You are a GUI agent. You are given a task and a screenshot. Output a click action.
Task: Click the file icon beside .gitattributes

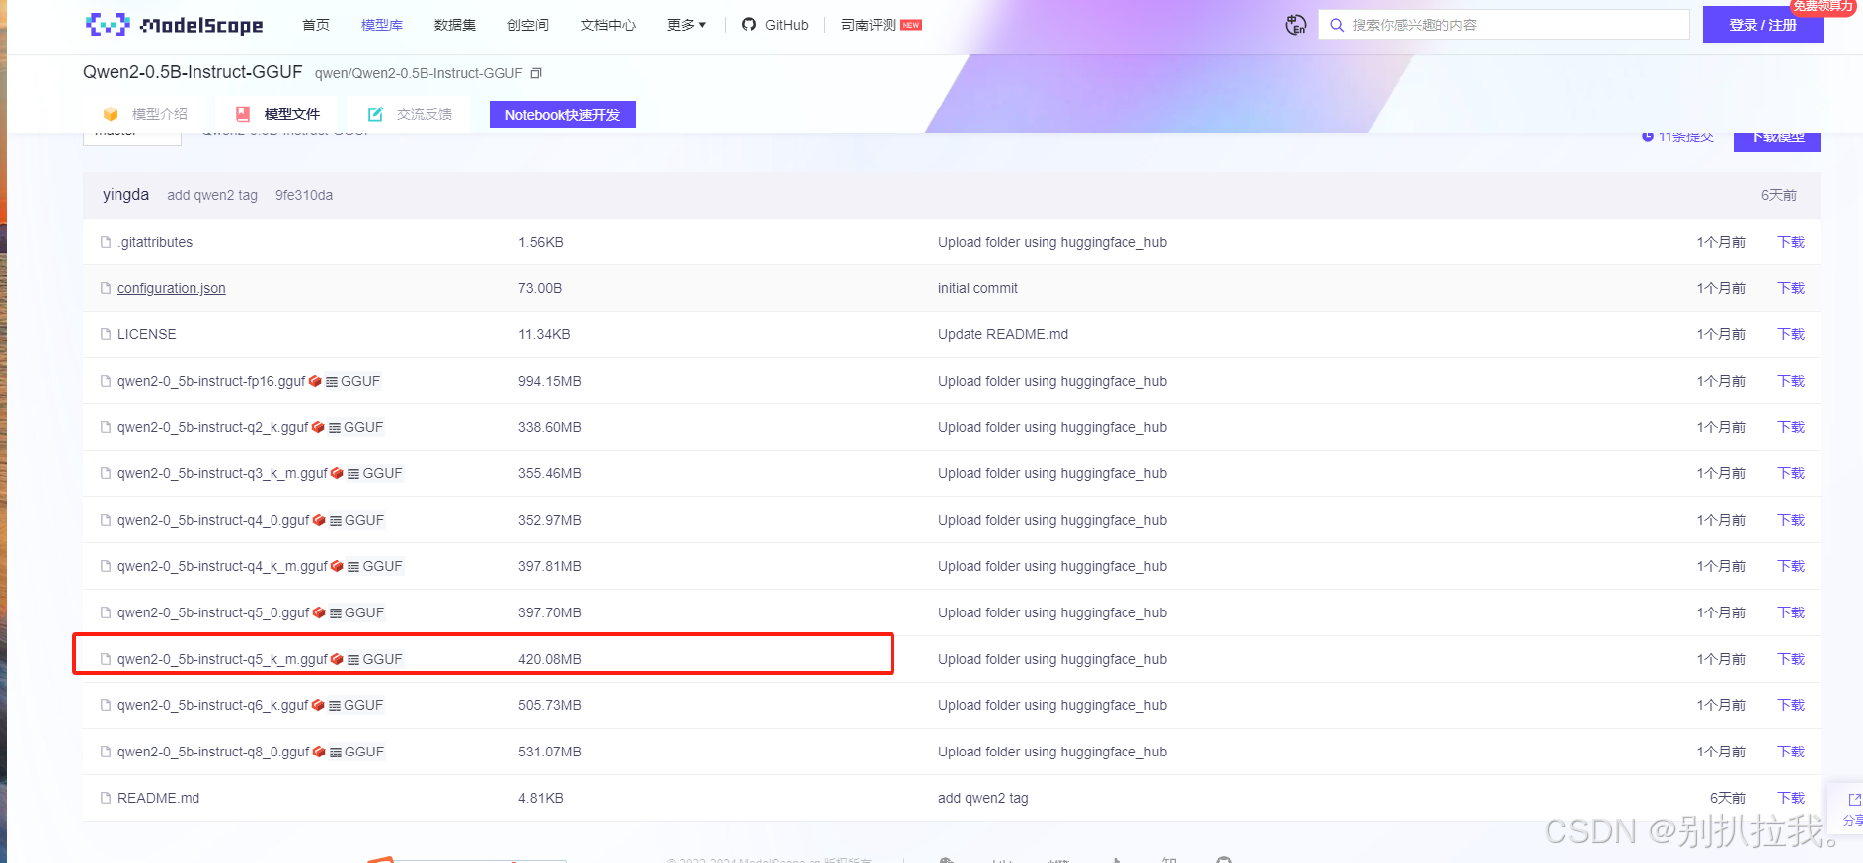(x=106, y=242)
